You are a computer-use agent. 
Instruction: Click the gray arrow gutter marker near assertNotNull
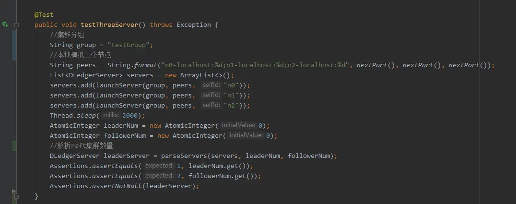tap(14, 191)
